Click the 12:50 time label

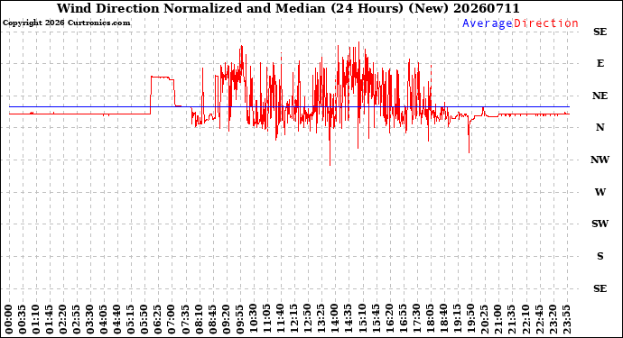[x=308, y=319]
